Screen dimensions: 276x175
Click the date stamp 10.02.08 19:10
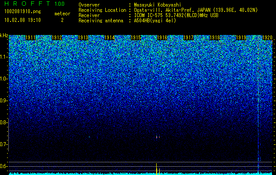pyautogui.click(x=22, y=20)
